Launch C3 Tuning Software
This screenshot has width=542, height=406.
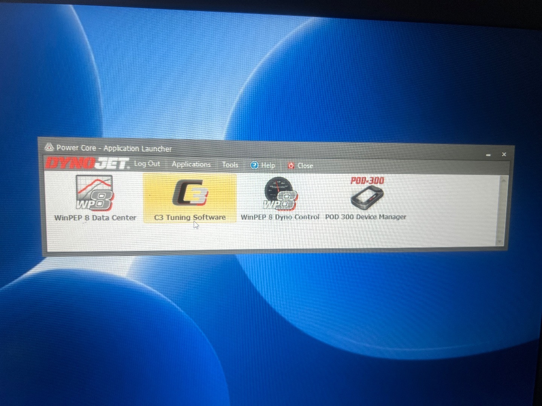point(190,198)
